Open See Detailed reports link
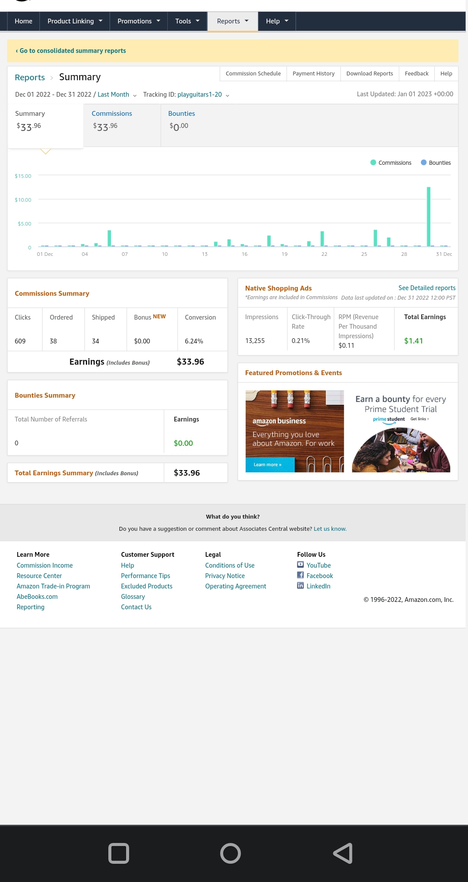This screenshot has width=468, height=882. point(427,288)
